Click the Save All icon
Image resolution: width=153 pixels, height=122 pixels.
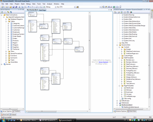[16, 7]
